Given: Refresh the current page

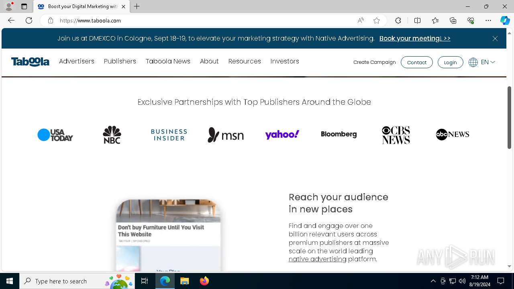Looking at the screenshot, I should point(29,20).
